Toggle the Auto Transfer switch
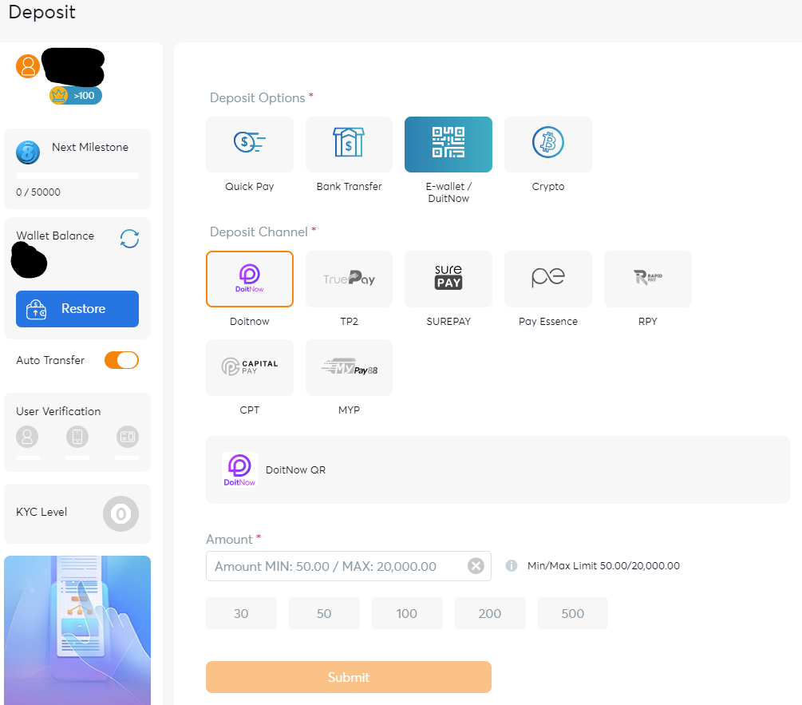This screenshot has height=705, width=802. coord(121,360)
